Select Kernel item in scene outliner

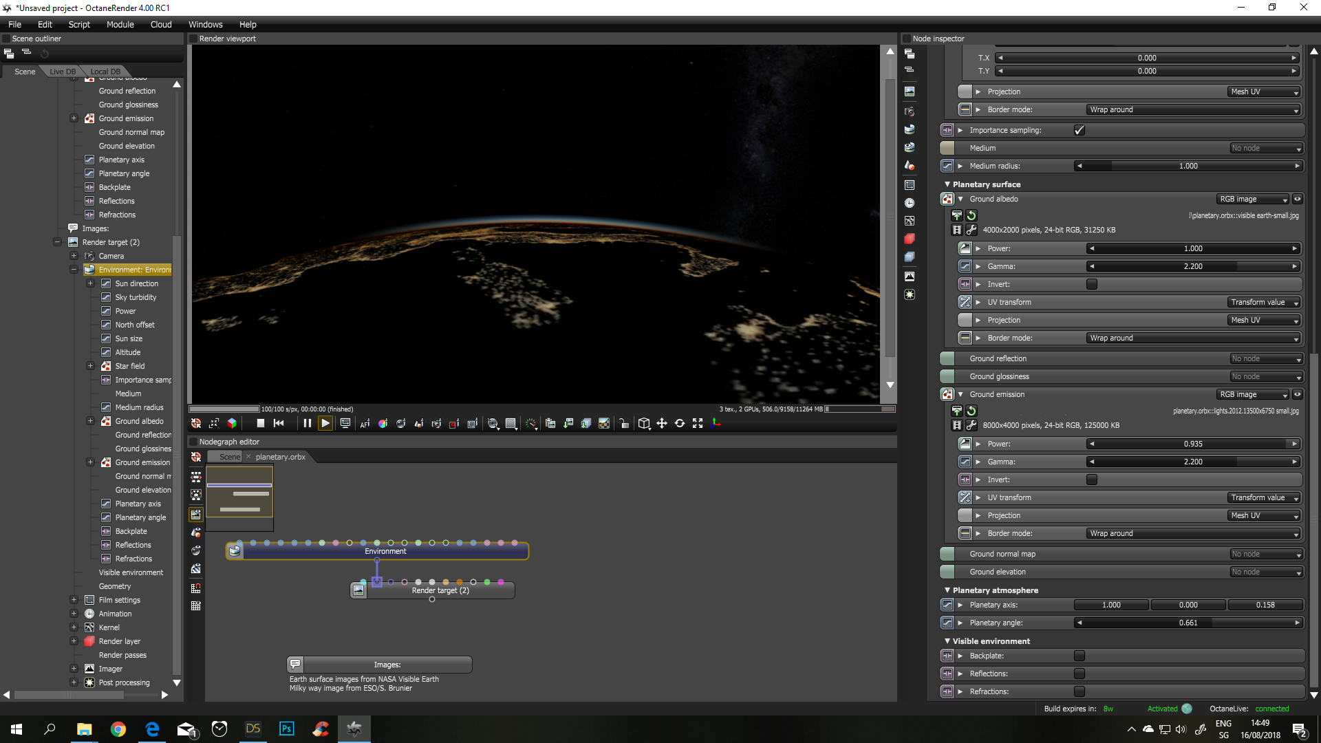(109, 627)
